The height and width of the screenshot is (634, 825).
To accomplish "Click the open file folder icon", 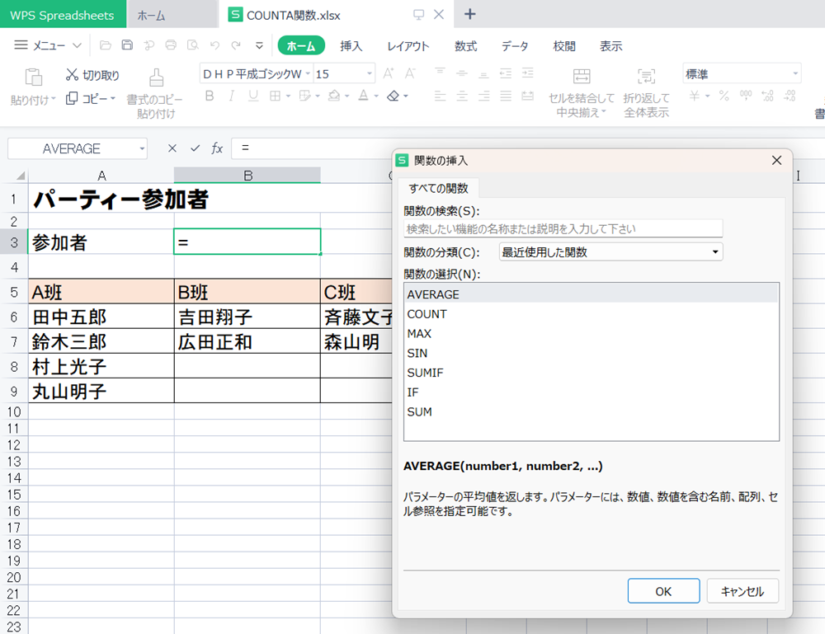I will point(106,45).
